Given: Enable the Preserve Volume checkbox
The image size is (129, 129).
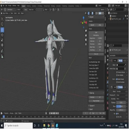Looking at the screenshot, I should (117, 72).
